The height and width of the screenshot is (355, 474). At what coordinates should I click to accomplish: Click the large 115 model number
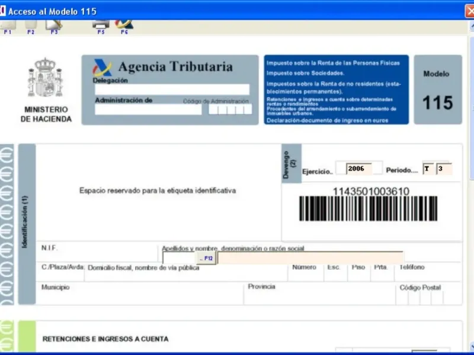pyautogui.click(x=437, y=102)
